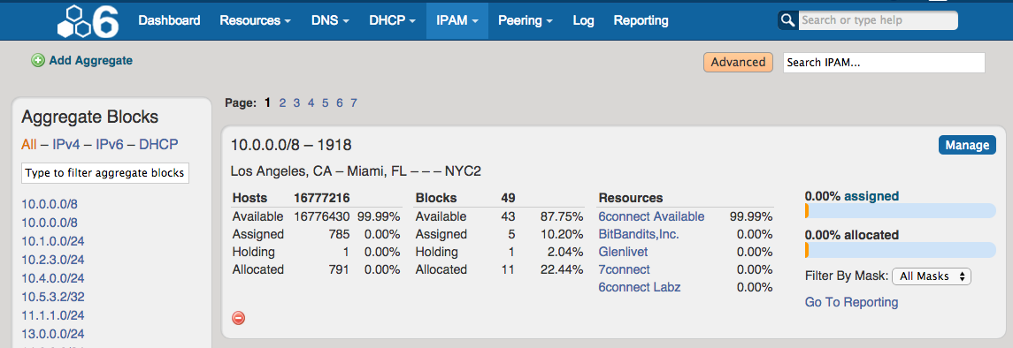The image size is (1013, 348).
Task: Click the Search IPAM input field
Action: [884, 63]
